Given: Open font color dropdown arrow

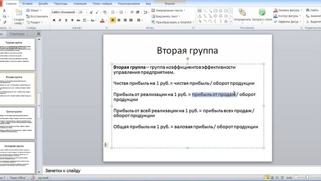Looking at the screenshot, I should 106,20.
